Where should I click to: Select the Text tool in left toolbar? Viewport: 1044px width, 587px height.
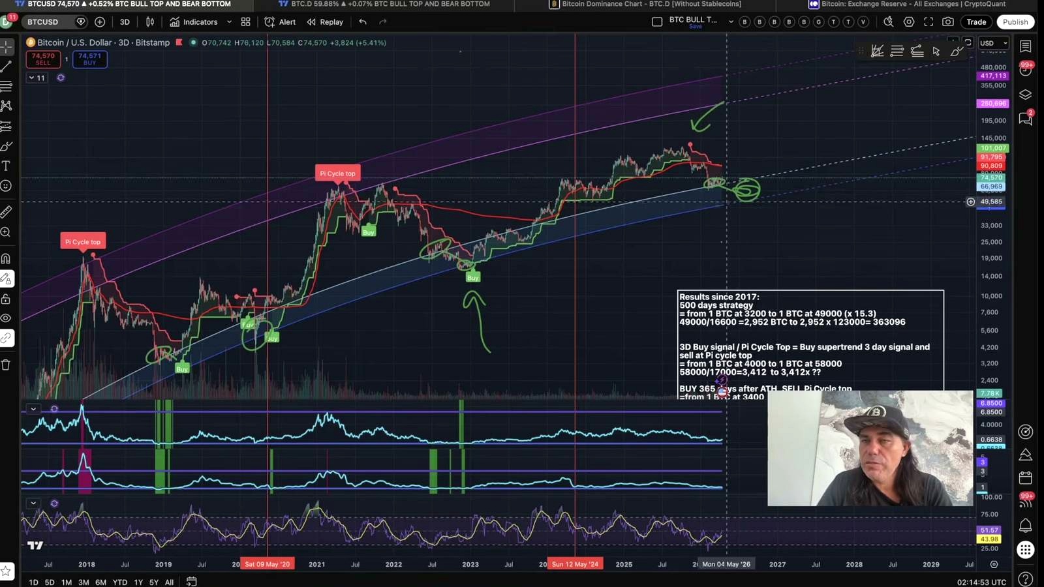point(7,166)
